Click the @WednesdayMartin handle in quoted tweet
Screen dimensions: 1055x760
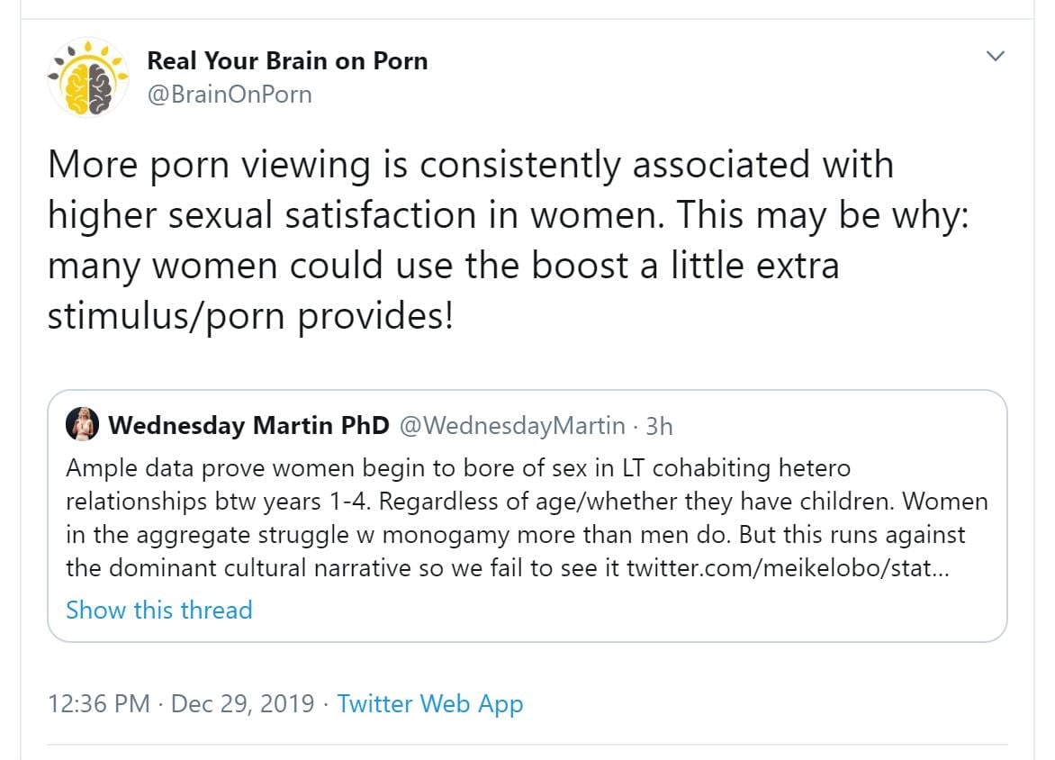(x=511, y=426)
